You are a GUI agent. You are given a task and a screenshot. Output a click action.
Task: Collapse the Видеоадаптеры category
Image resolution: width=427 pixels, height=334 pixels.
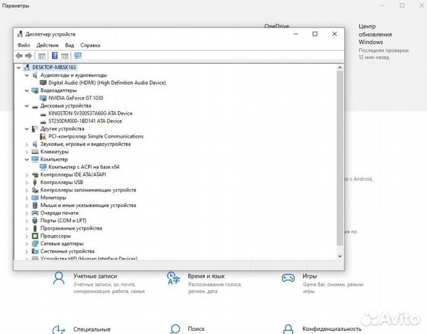pos(27,90)
